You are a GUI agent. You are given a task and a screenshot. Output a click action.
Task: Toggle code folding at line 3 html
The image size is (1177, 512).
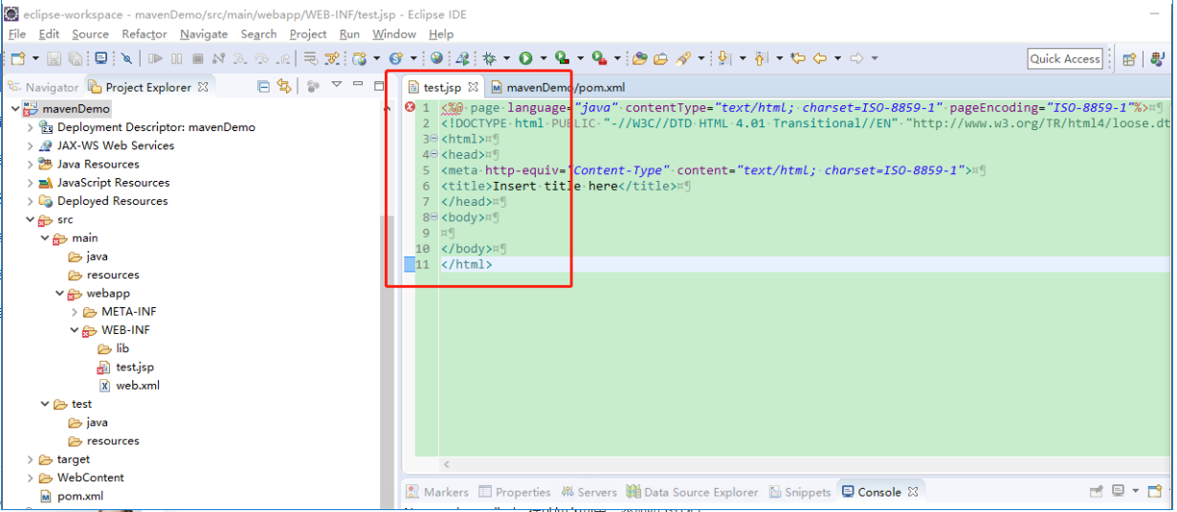[434, 139]
